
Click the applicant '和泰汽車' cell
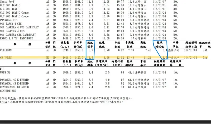(x=174, y=58)
